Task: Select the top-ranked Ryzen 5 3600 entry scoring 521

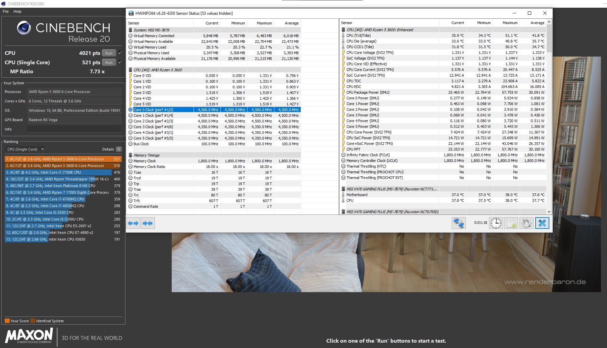Action: tap(63, 159)
